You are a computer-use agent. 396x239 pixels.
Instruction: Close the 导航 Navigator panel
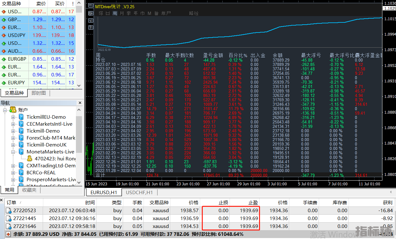[x=79, y=103]
